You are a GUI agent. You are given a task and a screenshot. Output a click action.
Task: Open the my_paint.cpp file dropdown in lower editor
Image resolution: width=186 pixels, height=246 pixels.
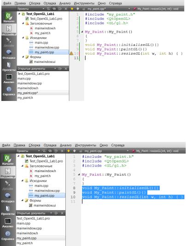[128, 151]
